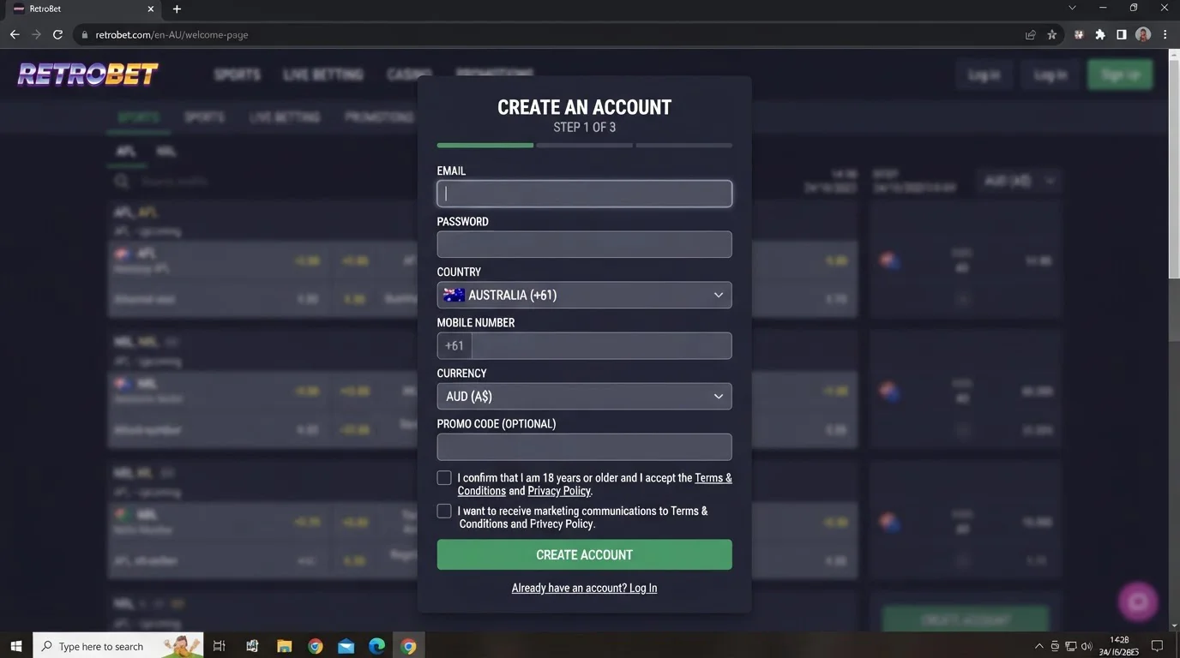Click the green Sign up button
Screen dimensions: 1180x658
click(1120, 75)
